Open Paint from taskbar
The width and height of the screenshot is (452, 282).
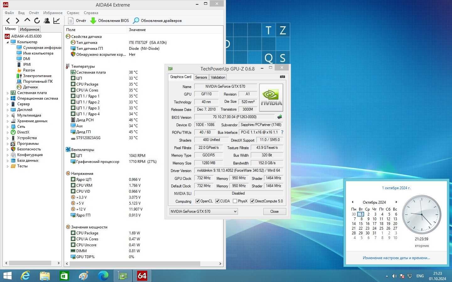(x=83, y=276)
